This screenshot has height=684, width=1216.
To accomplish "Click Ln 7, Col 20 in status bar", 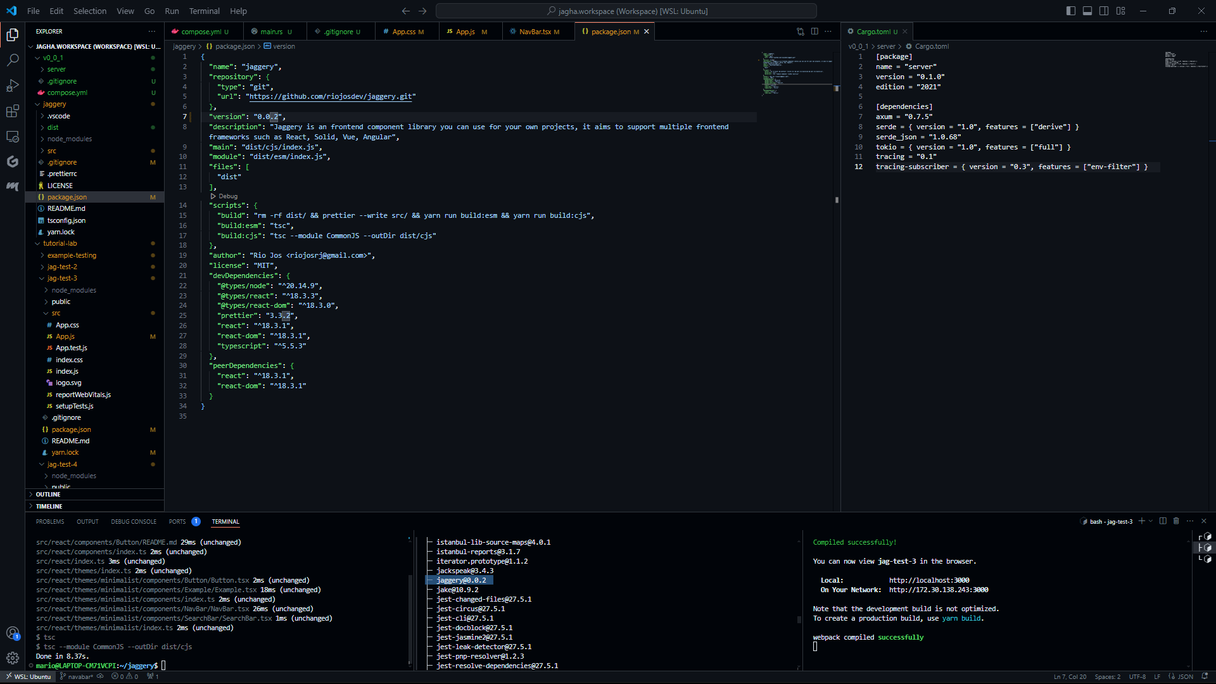I will [x=1070, y=676].
